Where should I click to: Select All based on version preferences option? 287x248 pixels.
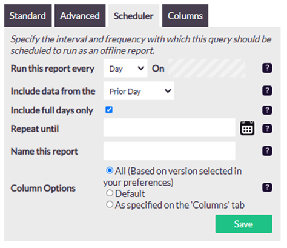tap(110, 170)
